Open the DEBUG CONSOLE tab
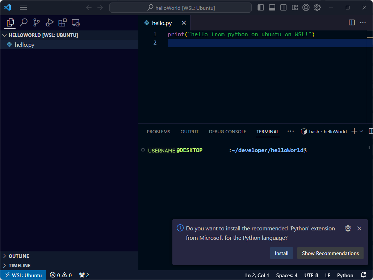 coord(227,131)
